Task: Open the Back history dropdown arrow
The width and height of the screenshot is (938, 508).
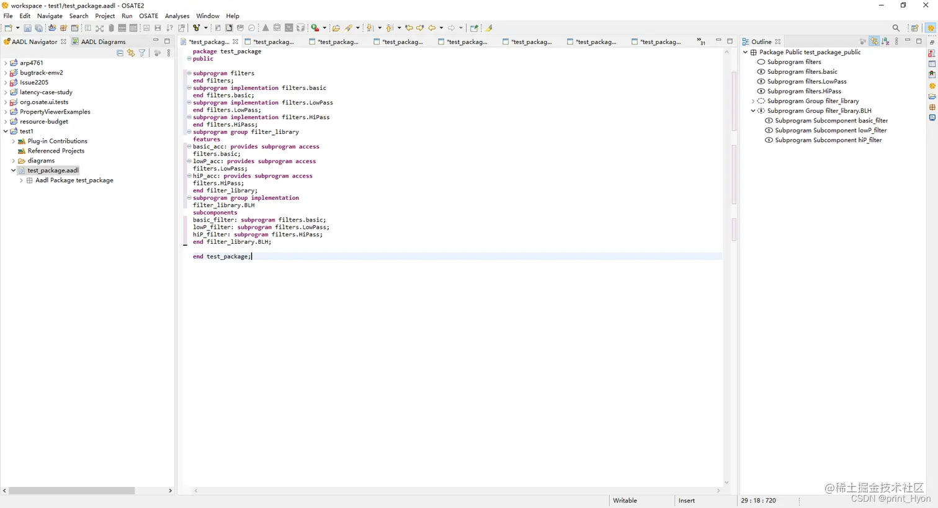Action: (x=441, y=28)
